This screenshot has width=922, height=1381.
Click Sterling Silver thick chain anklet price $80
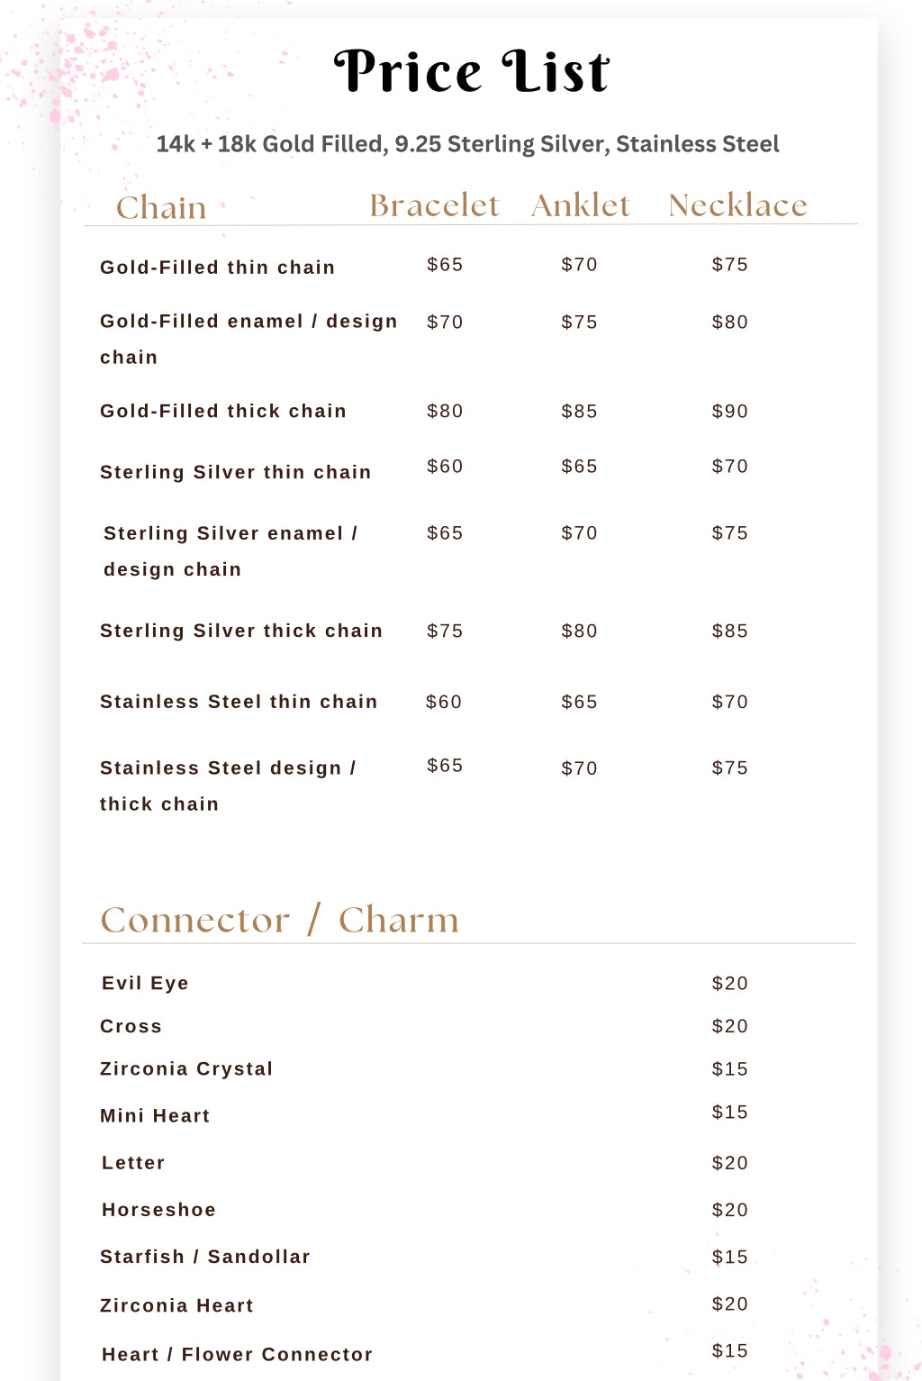coord(579,631)
